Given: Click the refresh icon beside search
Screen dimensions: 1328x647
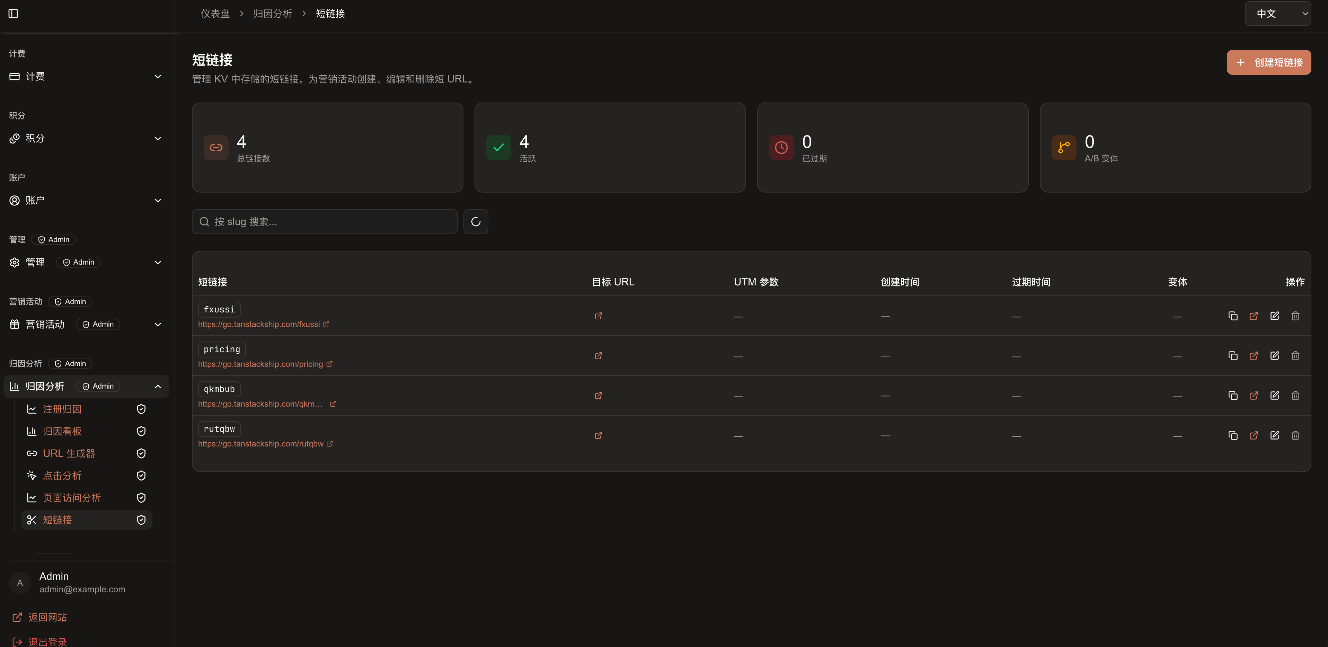Looking at the screenshot, I should click(475, 222).
